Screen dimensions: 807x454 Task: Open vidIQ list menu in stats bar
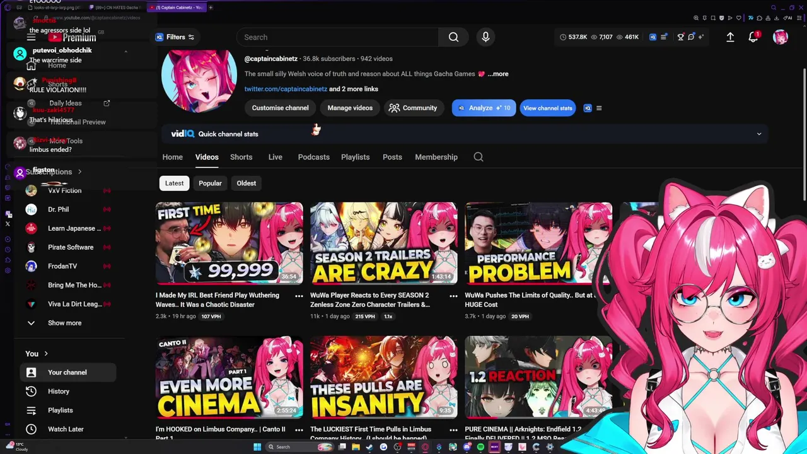pyautogui.click(x=664, y=37)
